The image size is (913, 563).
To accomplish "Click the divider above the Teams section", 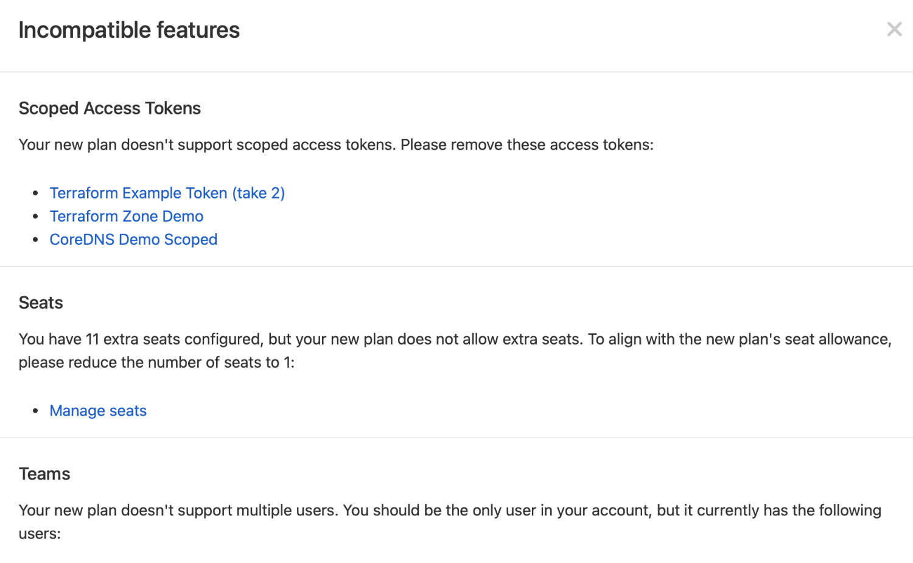I will click(x=456, y=437).
